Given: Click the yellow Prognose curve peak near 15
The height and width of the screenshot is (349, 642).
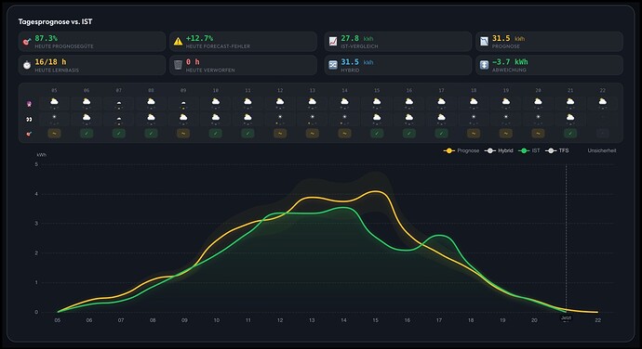Looking at the screenshot, I should pos(377,191).
